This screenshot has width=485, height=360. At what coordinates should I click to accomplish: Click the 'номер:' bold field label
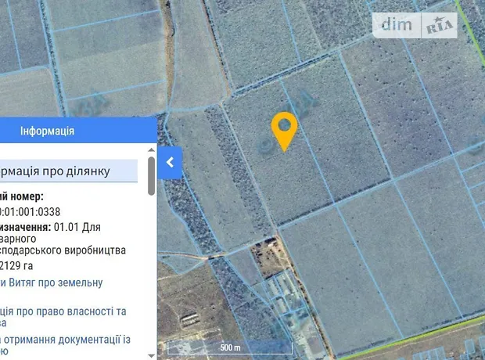(23, 196)
